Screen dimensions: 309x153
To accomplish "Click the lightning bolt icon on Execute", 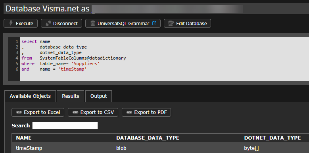I will (11, 24).
